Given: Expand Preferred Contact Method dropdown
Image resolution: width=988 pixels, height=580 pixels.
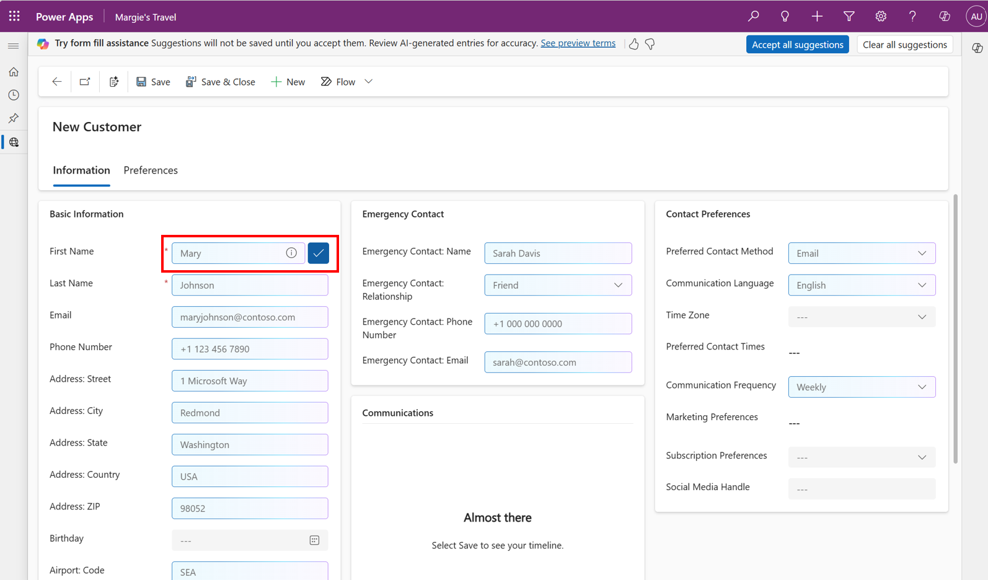Looking at the screenshot, I should point(922,253).
